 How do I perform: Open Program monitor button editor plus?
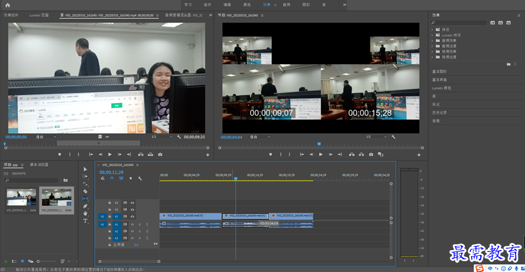coord(419,154)
